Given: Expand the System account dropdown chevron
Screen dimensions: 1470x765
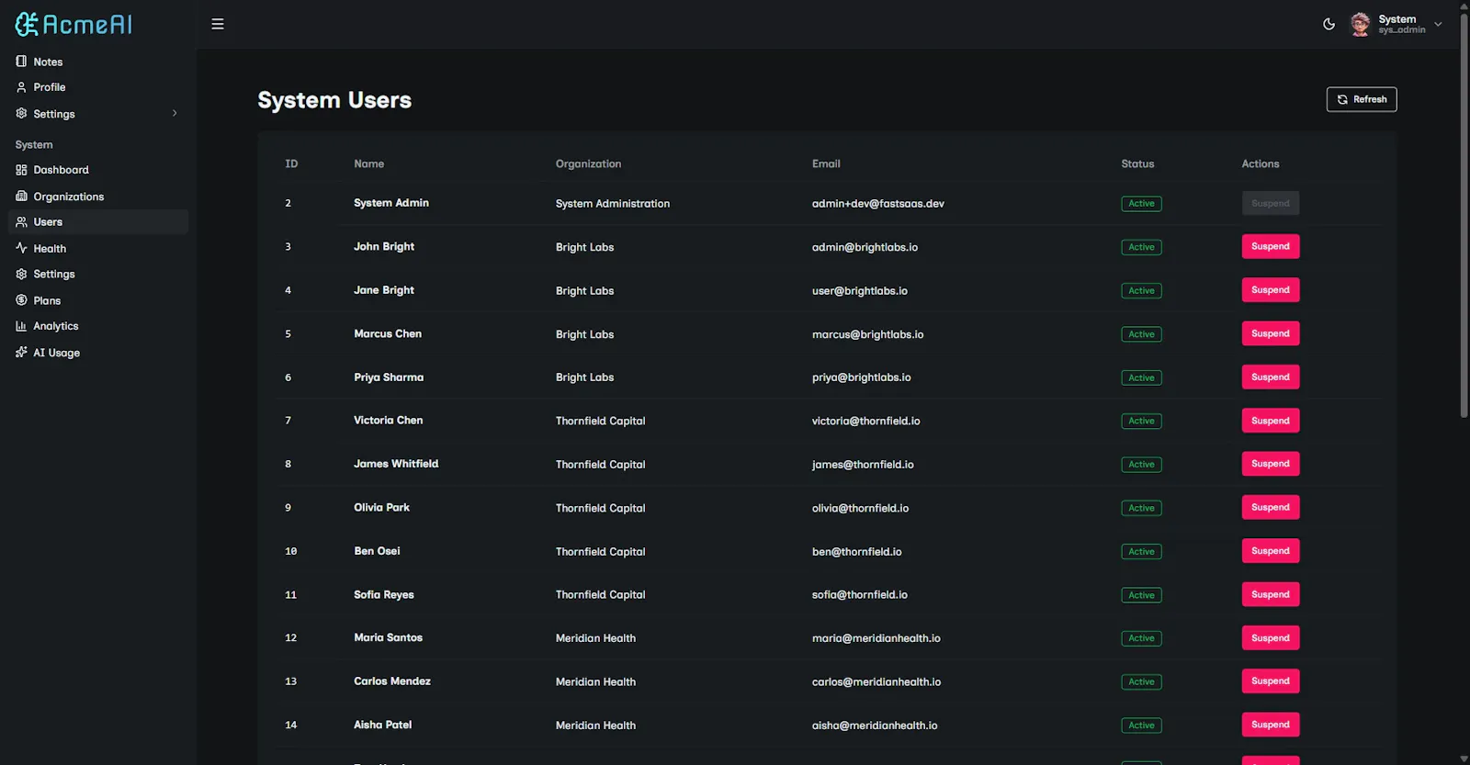Looking at the screenshot, I should coord(1438,24).
